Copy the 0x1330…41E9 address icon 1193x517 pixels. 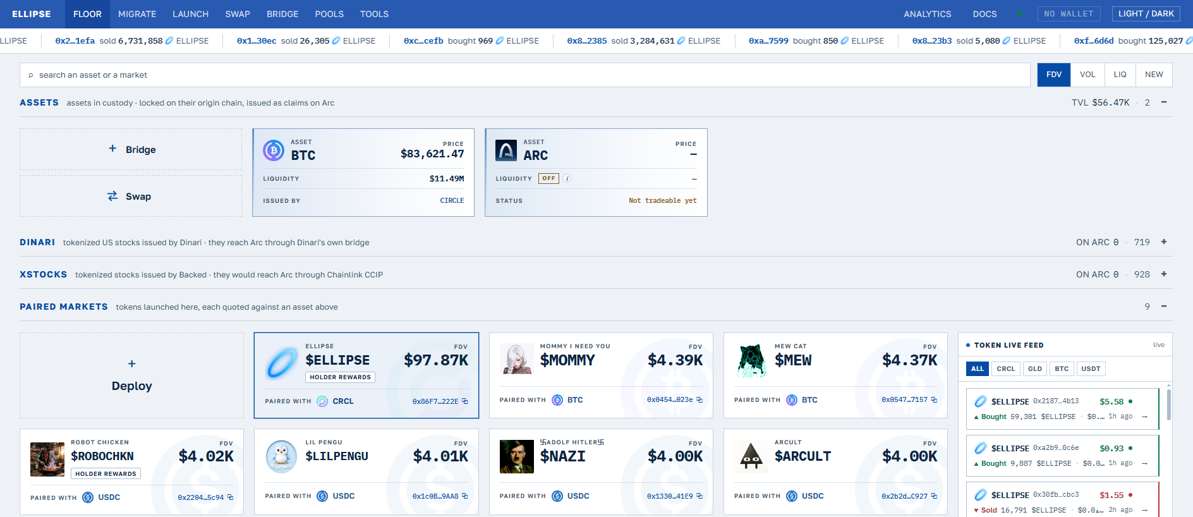tap(699, 496)
